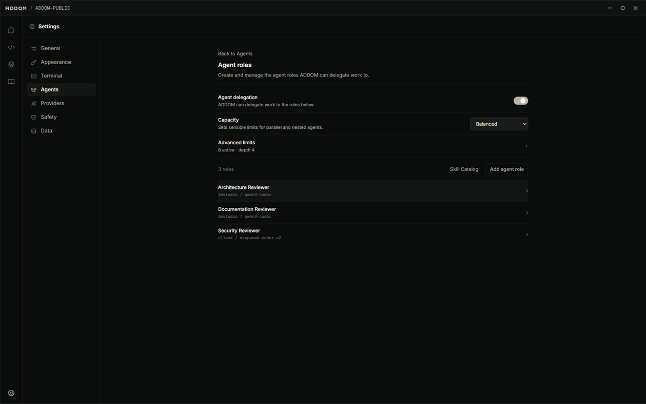Open the Capacity Balanced dropdown

499,124
